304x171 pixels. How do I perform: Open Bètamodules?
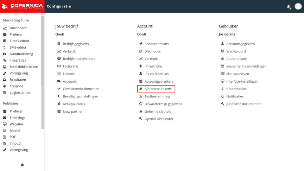tap(236, 89)
